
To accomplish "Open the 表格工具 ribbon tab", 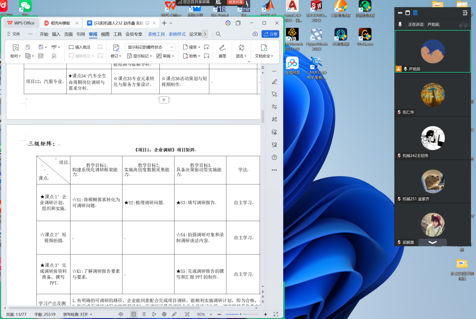I will (x=156, y=34).
